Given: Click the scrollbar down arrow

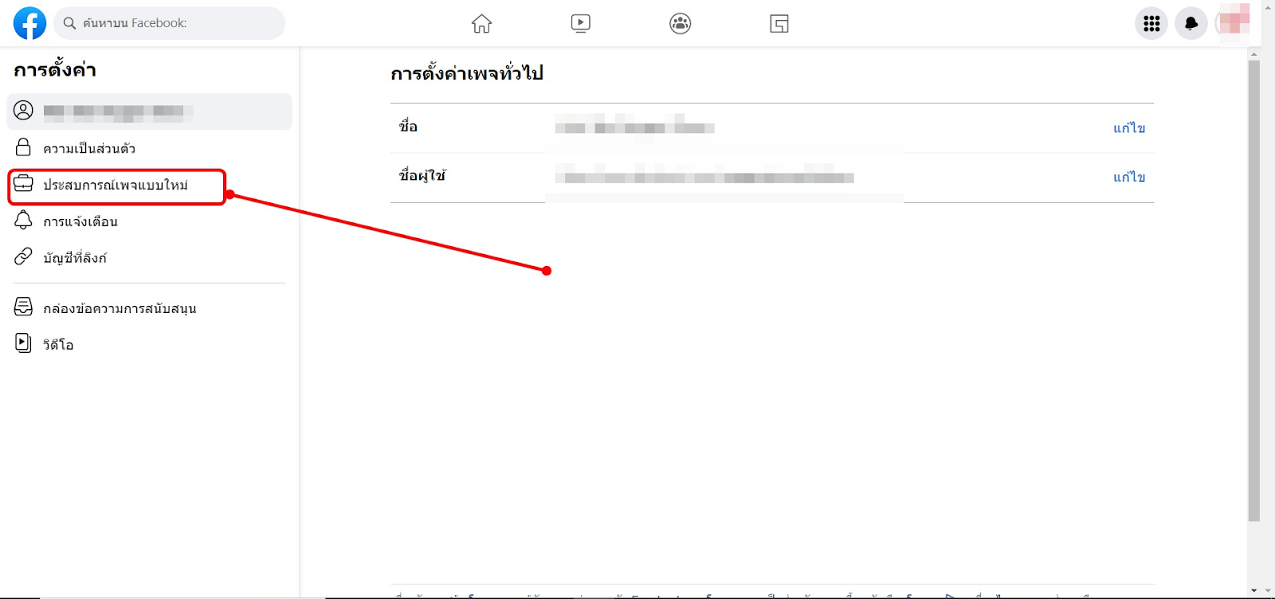Looking at the screenshot, I should pos(1254,591).
